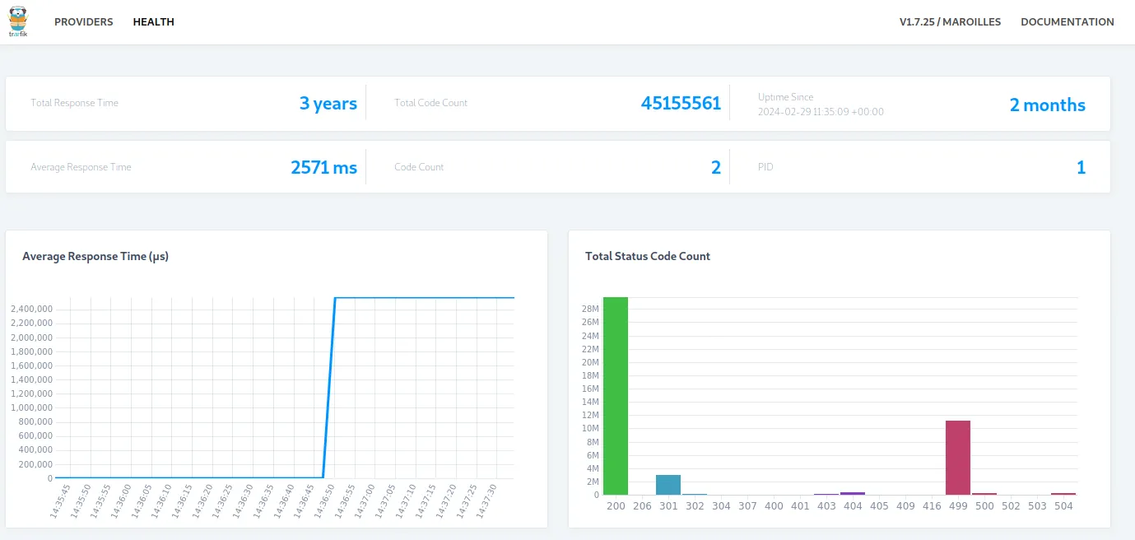Click the 10M y-axis label

(590, 429)
